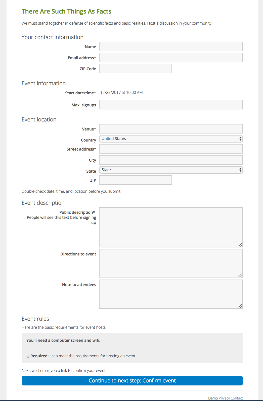Screen dimensions: 263x401
Task: Focus the Name input field
Action: pyautogui.click(x=171, y=46)
